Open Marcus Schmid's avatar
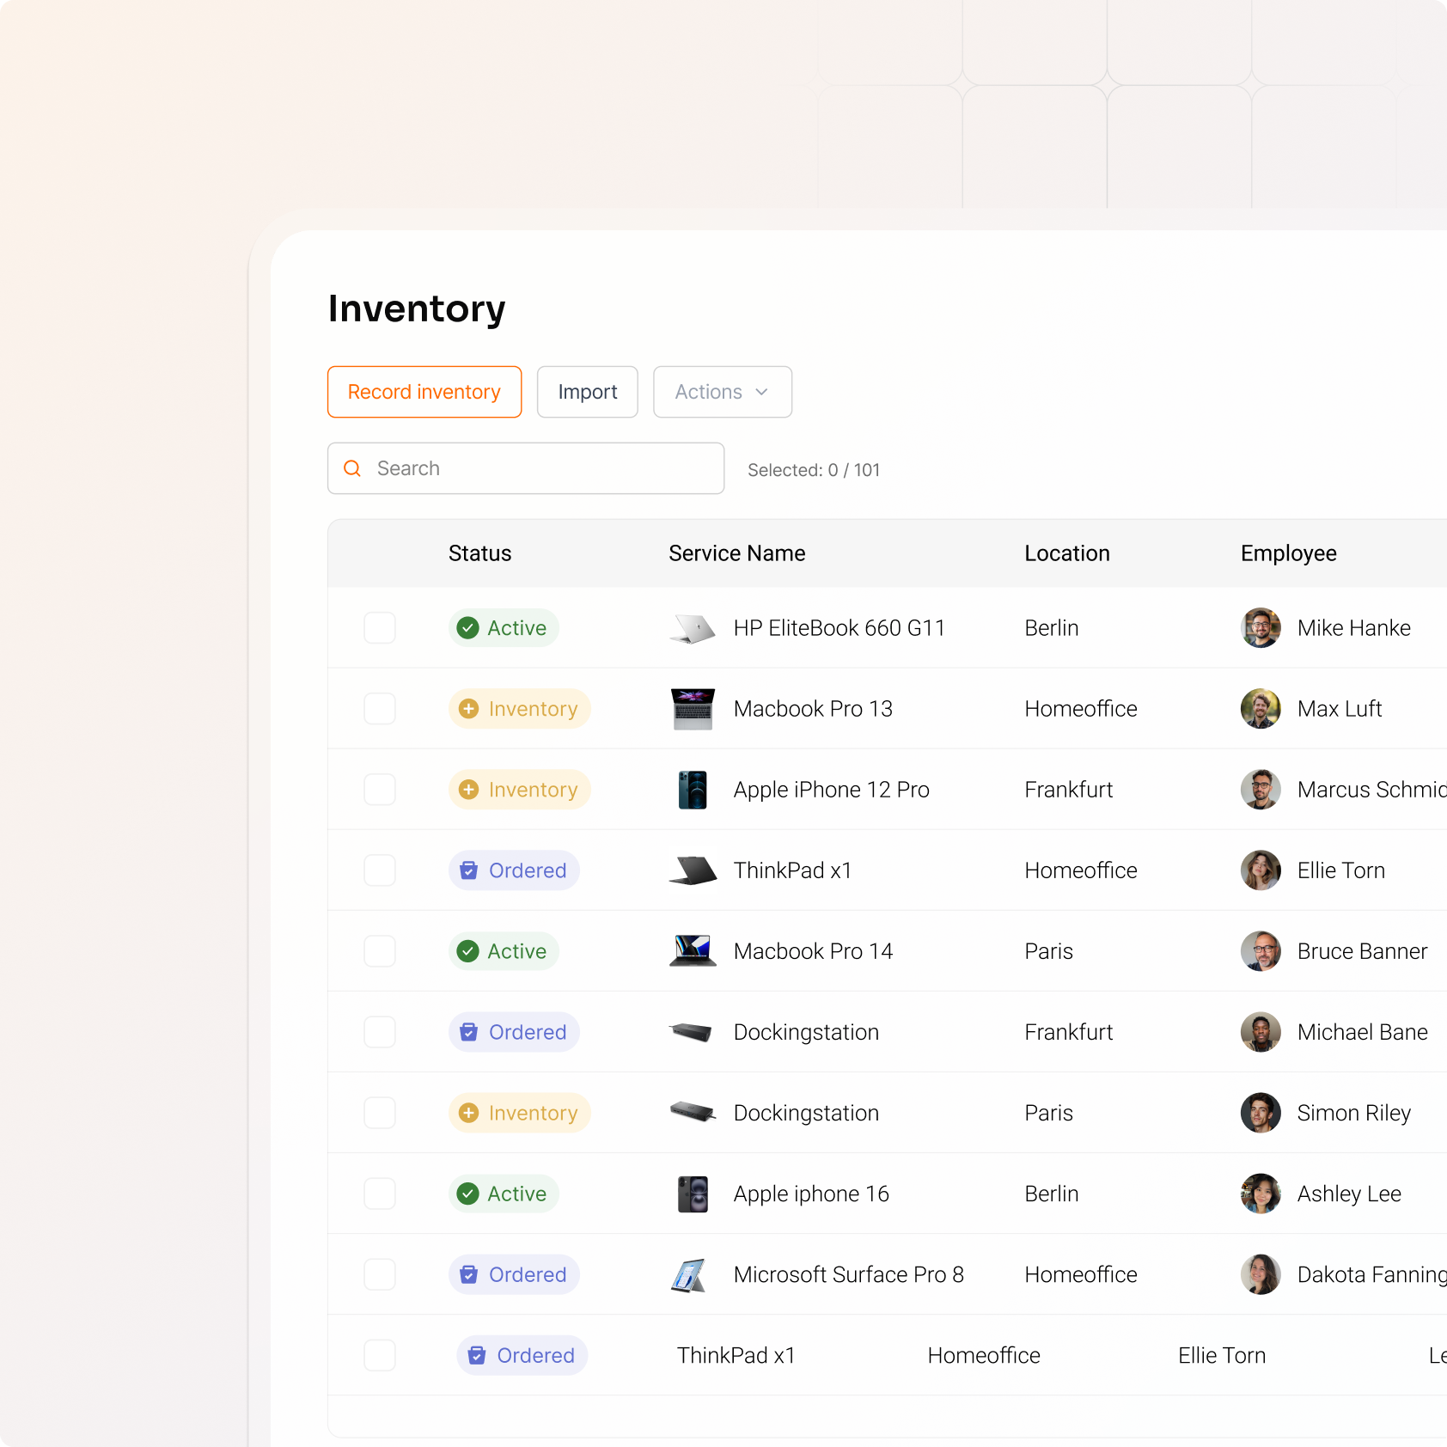 coord(1261,790)
